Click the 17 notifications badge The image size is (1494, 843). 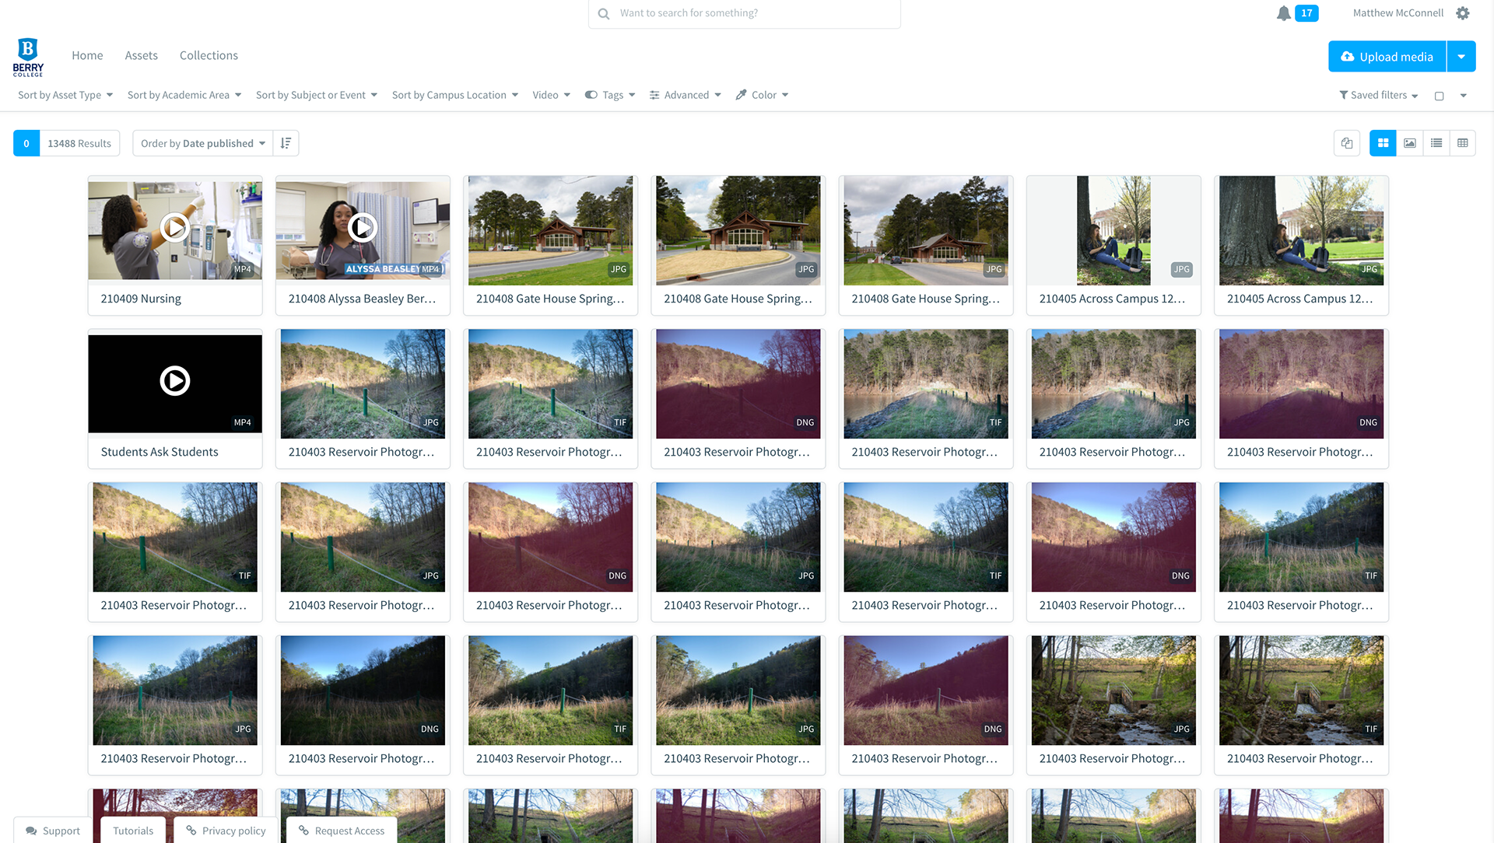click(1306, 13)
